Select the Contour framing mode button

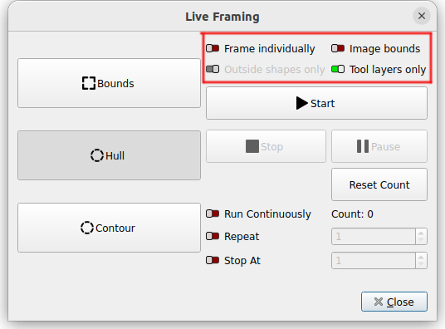109,228
